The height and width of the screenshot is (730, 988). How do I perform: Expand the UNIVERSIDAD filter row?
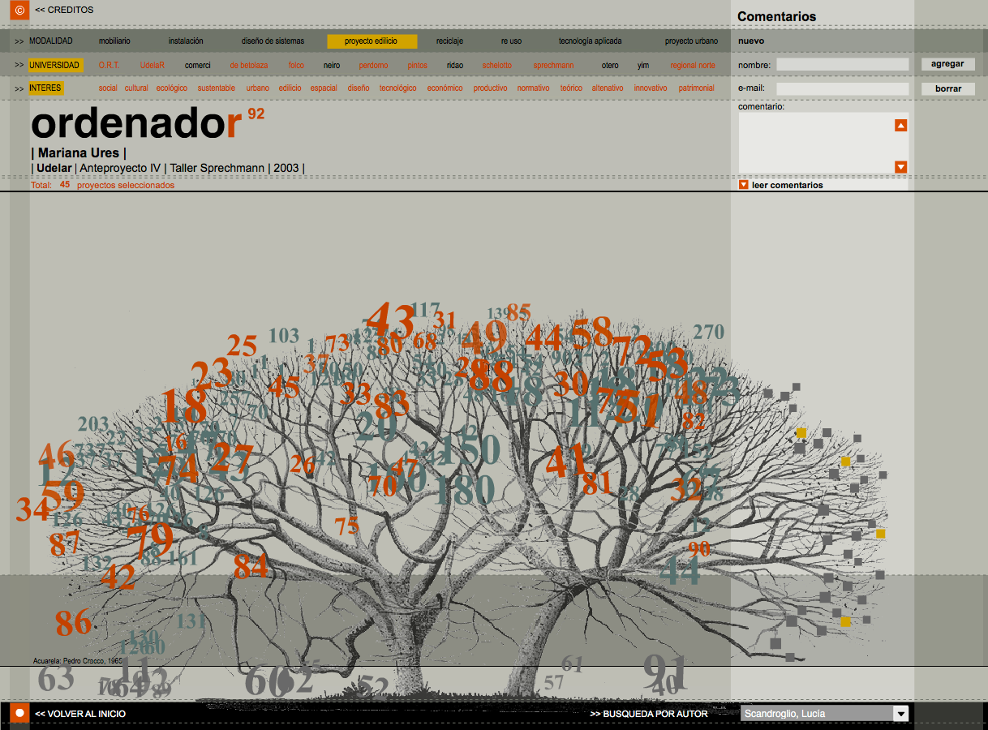click(56, 65)
